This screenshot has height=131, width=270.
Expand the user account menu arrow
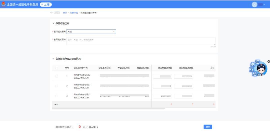(264, 4)
